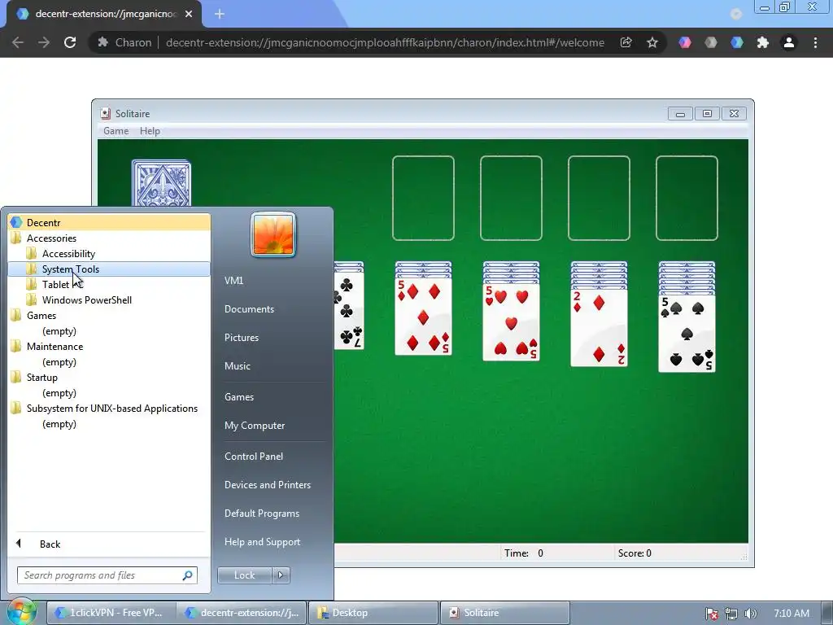Click the Solitaire window title icon
833x625 pixels.
(106, 113)
